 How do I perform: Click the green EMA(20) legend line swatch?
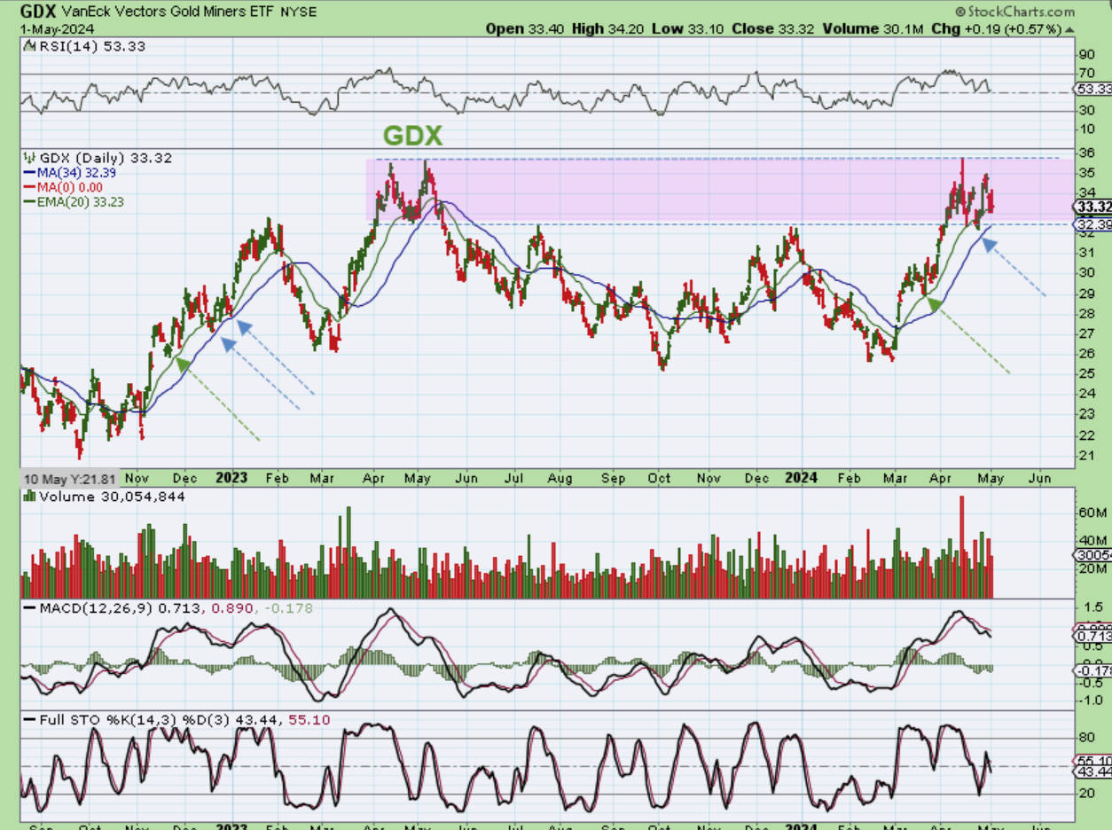28,201
